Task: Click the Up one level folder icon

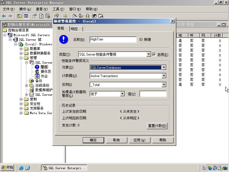Action: tap(19, 16)
